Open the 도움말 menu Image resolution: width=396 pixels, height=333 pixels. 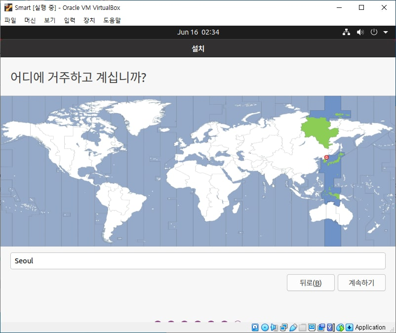coord(112,20)
